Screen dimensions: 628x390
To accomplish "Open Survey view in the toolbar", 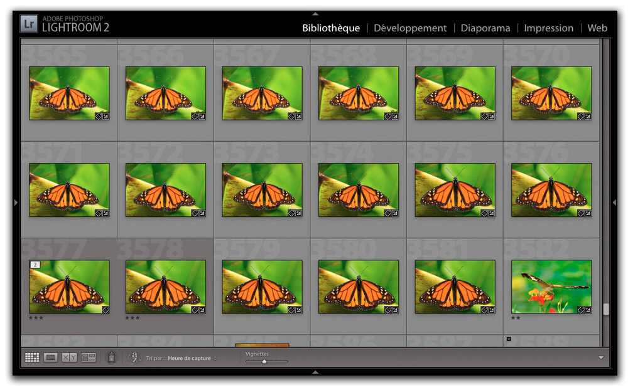I will (89, 357).
